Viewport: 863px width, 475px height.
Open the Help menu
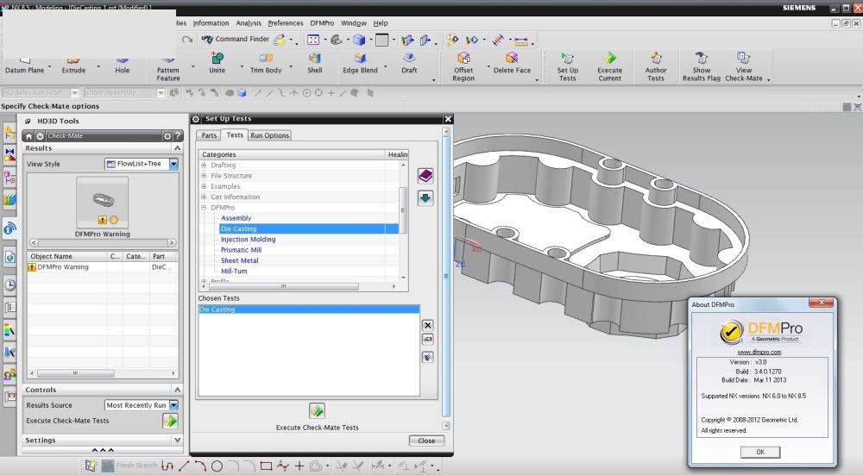pyautogui.click(x=381, y=23)
